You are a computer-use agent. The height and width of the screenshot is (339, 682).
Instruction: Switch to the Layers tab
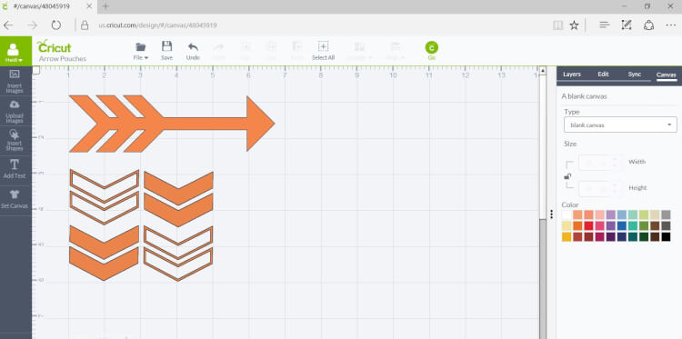click(572, 75)
